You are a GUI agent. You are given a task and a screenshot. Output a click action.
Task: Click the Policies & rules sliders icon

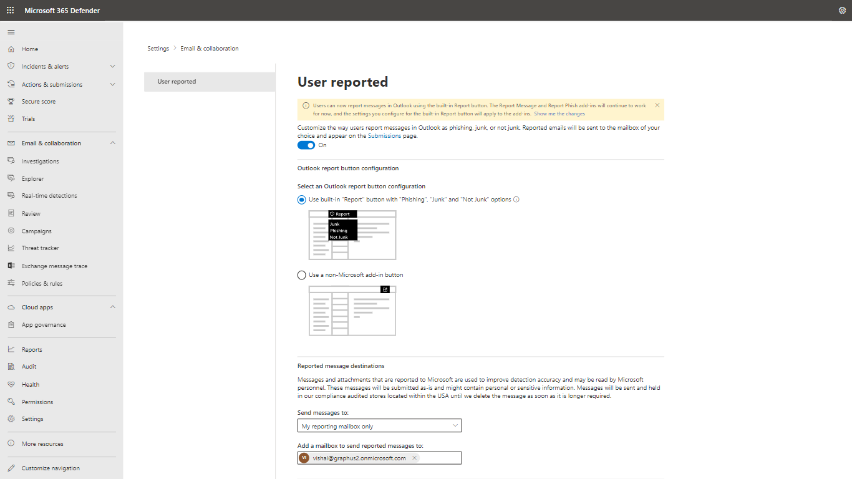pyautogui.click(x=11, y=283)
